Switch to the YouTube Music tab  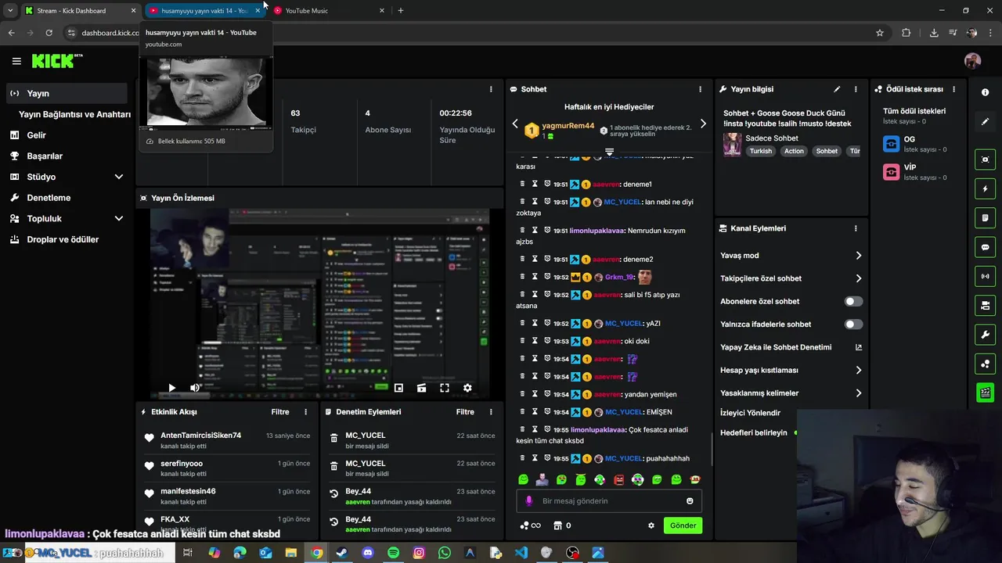tap(329, 11)
